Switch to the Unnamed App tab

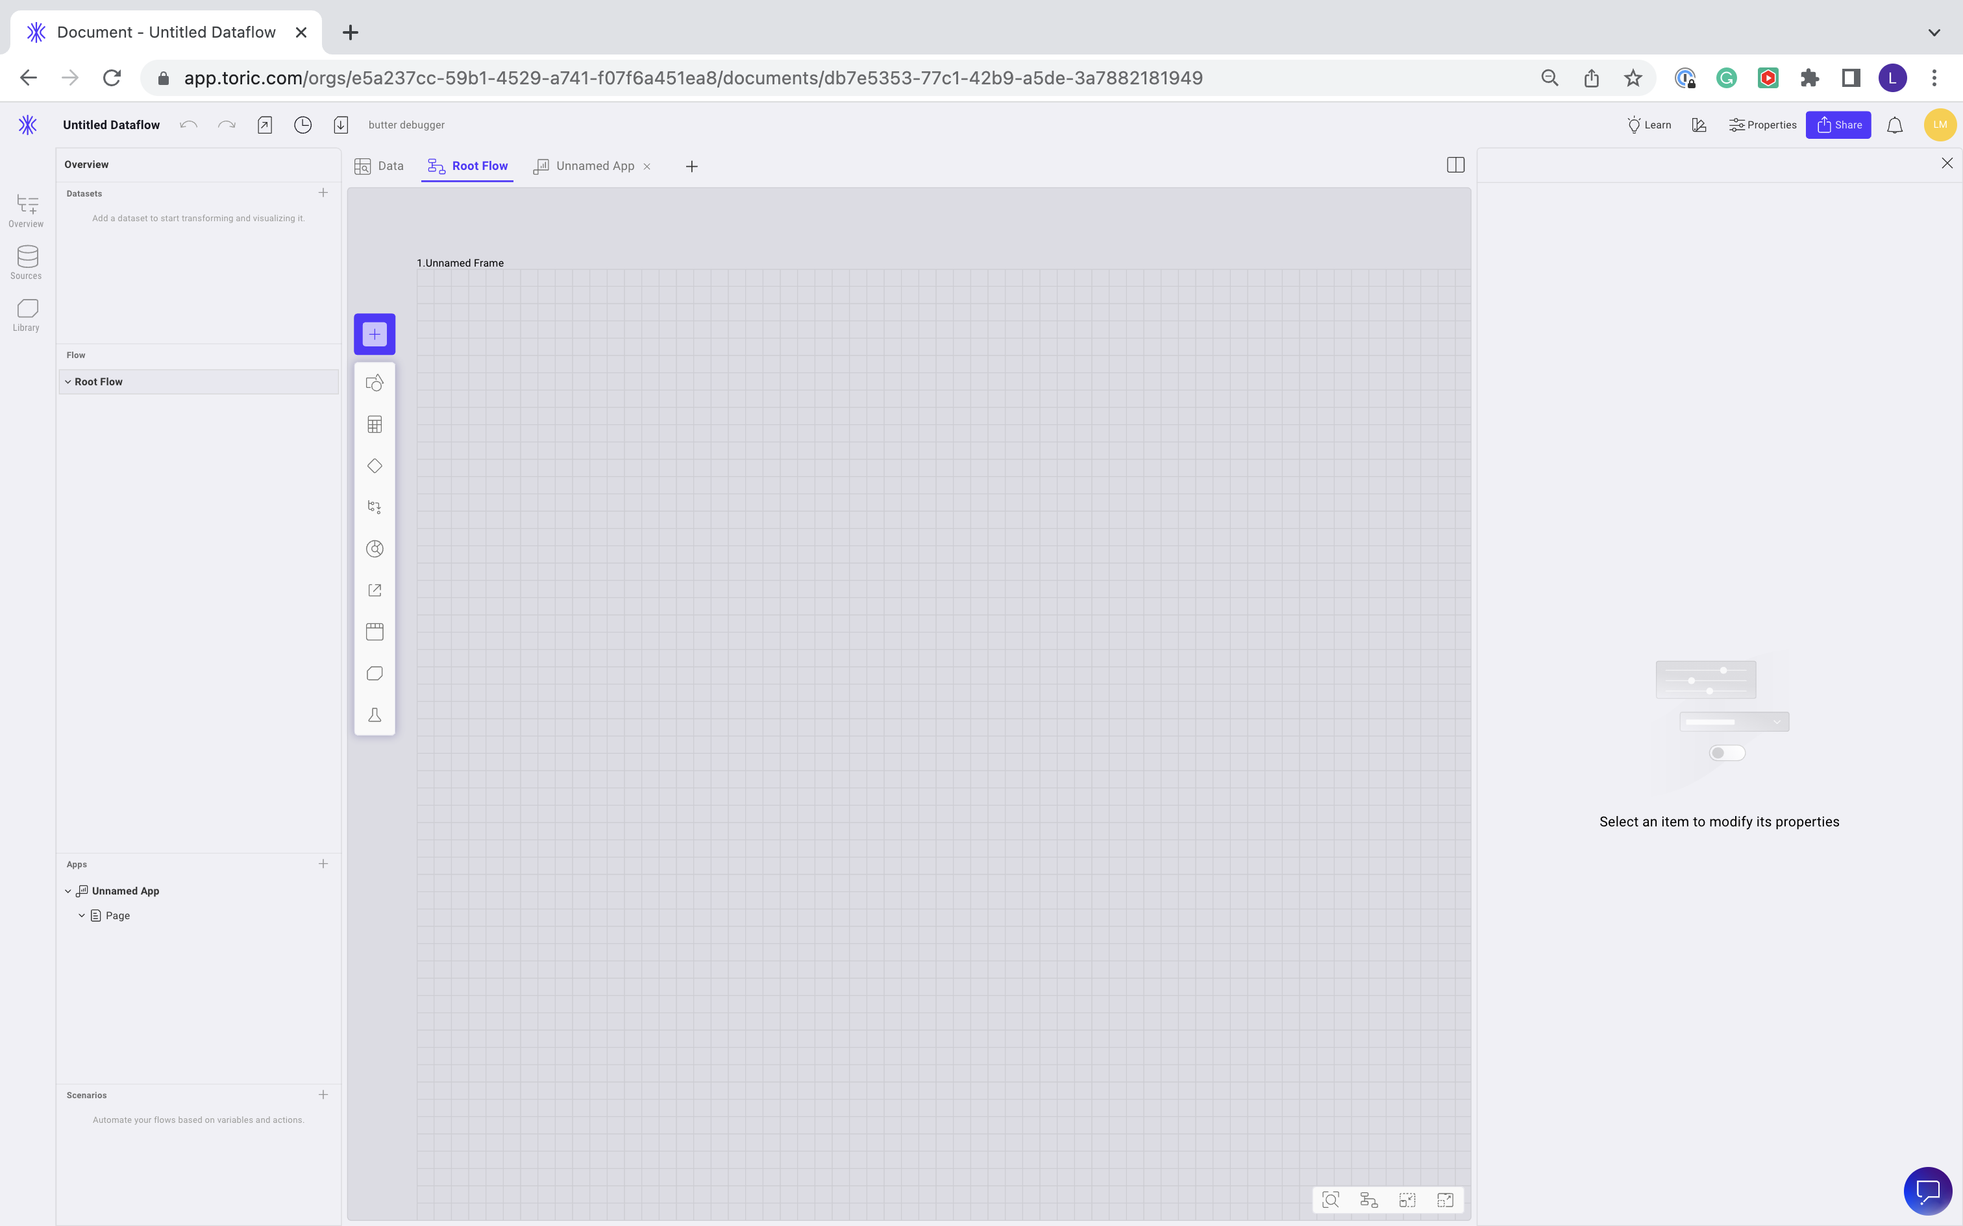pyautogui.click(x=584, y=166)
